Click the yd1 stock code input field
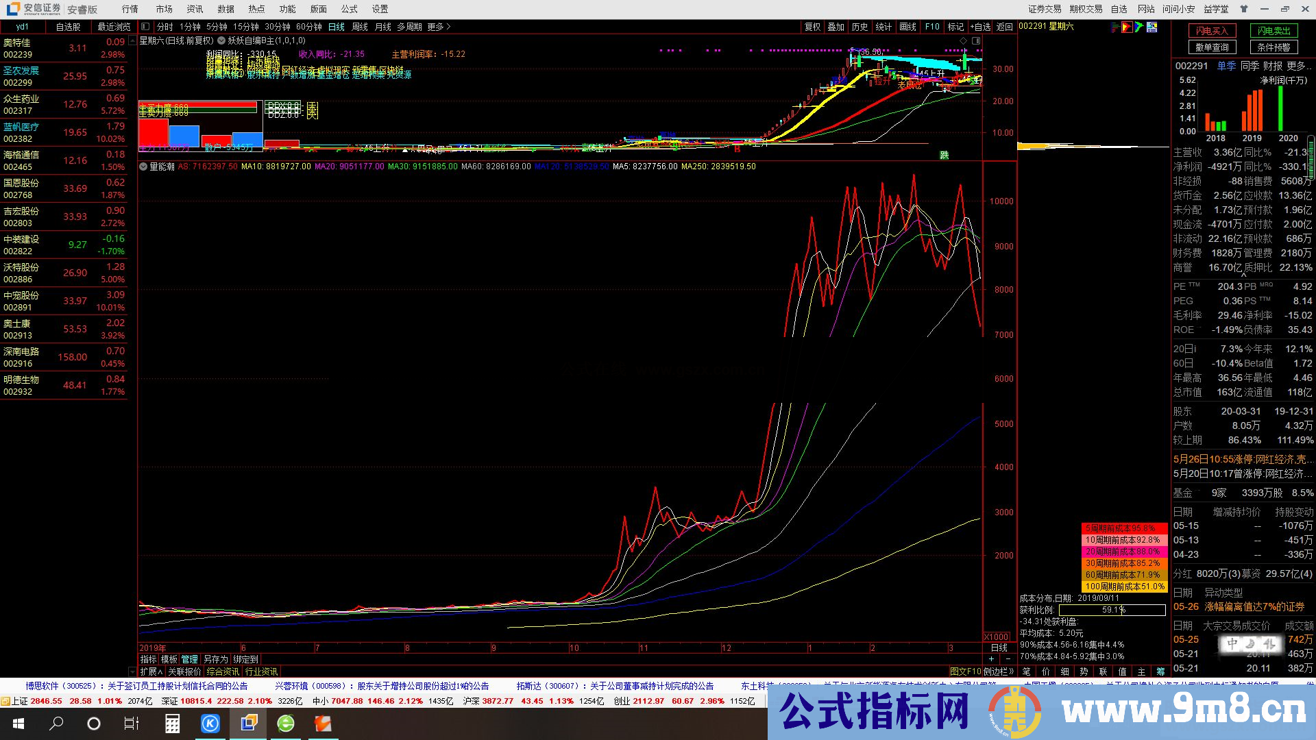The width and height of the screenshot is (1316, 740). coord(23,27)
